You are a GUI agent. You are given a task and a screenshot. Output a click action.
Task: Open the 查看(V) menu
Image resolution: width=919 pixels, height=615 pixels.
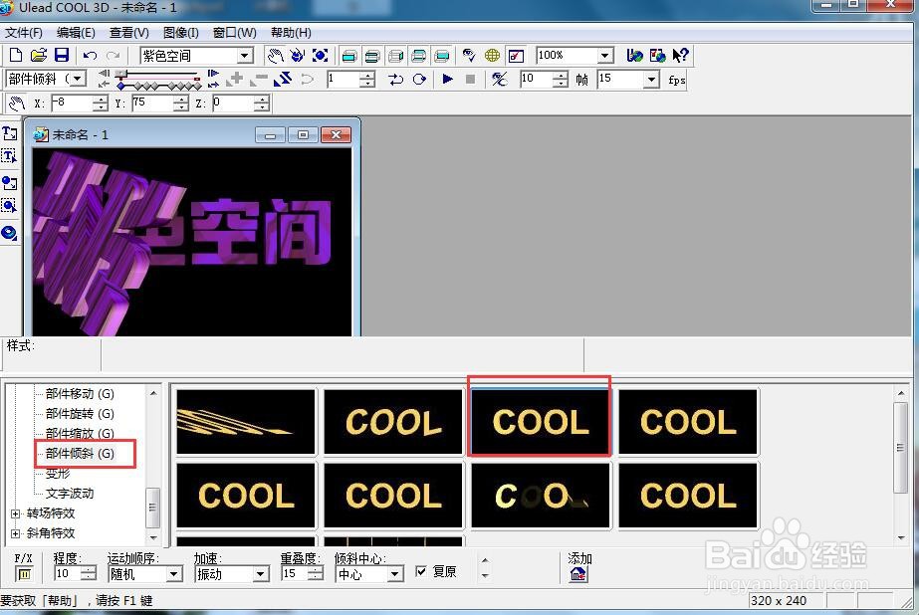(x=129, y=33)
